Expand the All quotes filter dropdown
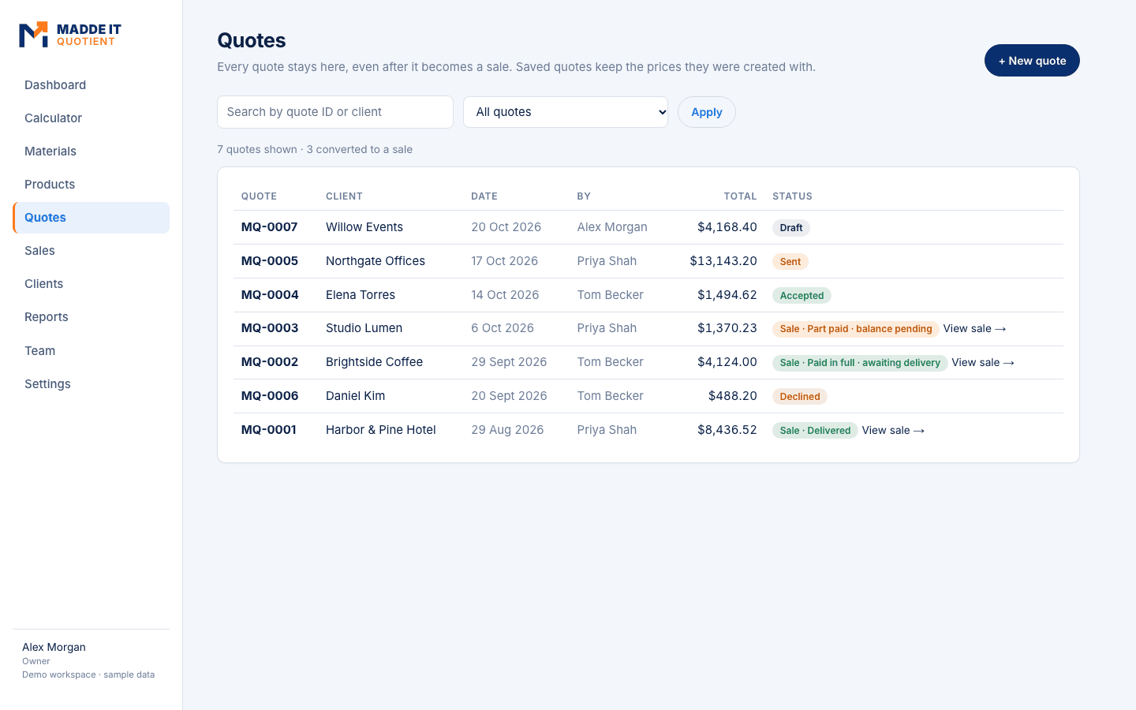The height and width of the screenshot is (710, 1136). 566,112
